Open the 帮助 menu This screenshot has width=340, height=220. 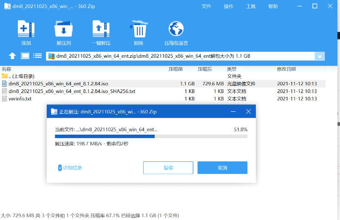point(273,6)
